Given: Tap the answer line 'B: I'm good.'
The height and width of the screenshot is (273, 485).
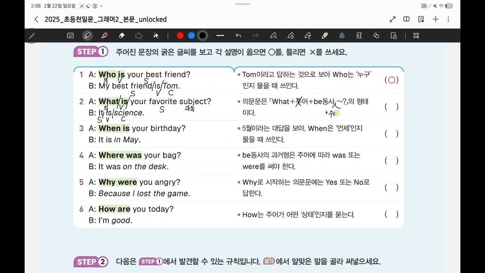Looking at the screenshot, I should (x=111, y=221).
